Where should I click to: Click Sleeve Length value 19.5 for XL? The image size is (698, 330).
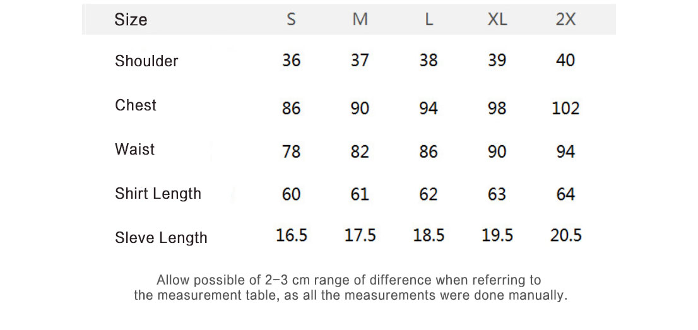497,235
